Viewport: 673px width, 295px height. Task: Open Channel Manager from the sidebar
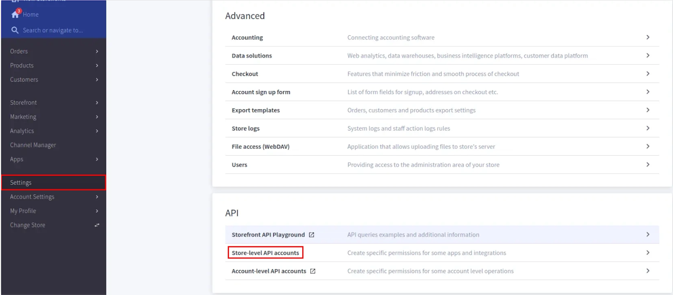(x=33, y=145)
